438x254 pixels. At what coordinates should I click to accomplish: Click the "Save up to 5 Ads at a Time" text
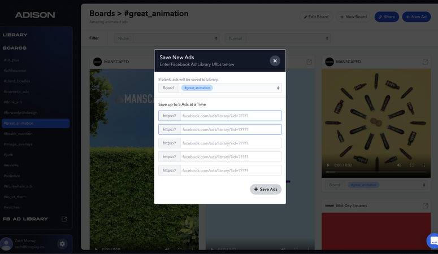[182, 104]
